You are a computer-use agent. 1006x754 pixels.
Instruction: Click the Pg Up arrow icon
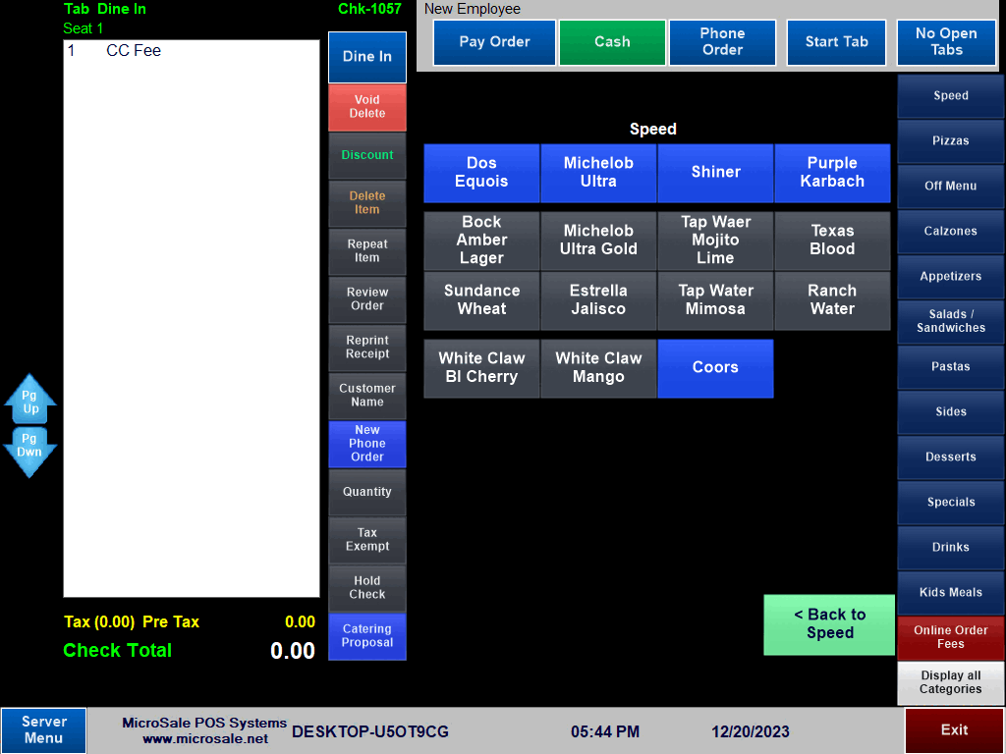(29, 401)
